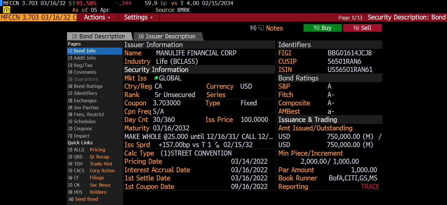Image resolution: width=447 pixels, height=205 pixels.
Task: Click the red TRACE reporting value
Action: coord(370,187)
